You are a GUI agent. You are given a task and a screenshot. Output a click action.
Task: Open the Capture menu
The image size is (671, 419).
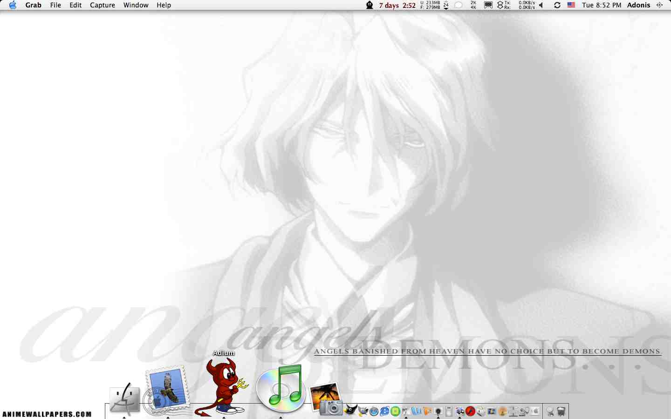(103, 5)
